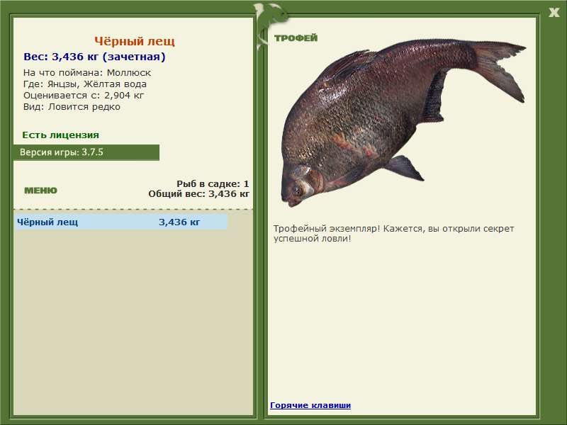
Task: Open the Горячие клавиши link
Action: coord(310,405)
